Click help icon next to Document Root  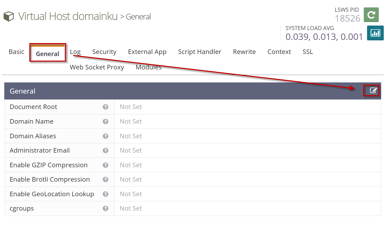tap(106, 107)
